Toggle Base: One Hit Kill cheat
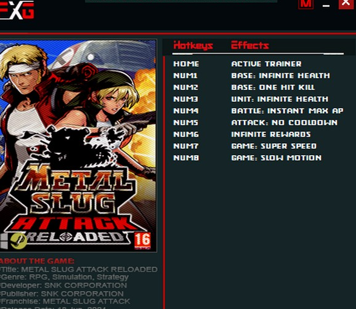This screenshot has height=309, width=356. (273, 87)
